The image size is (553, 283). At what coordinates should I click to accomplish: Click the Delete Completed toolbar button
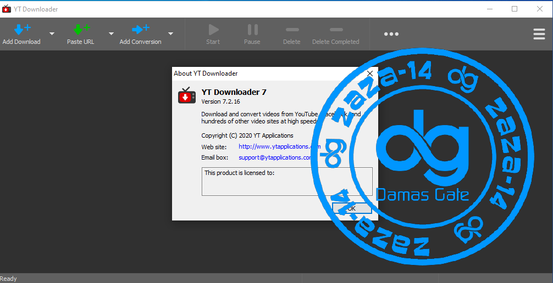click(336, 35)
